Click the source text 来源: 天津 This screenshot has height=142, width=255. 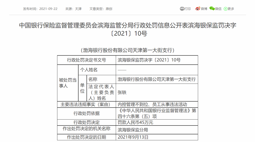point(73,9)
